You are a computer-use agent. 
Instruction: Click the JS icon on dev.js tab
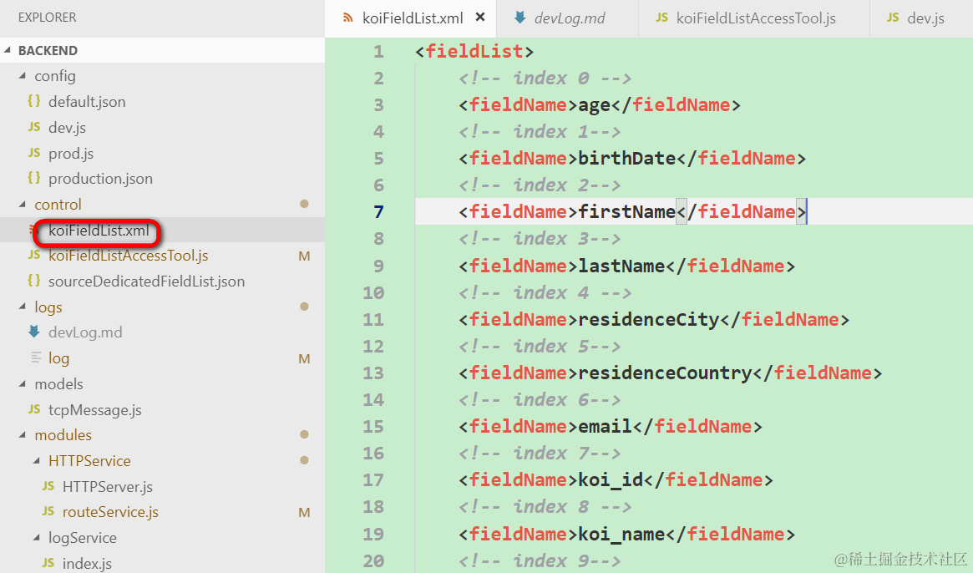pos(893,18)
